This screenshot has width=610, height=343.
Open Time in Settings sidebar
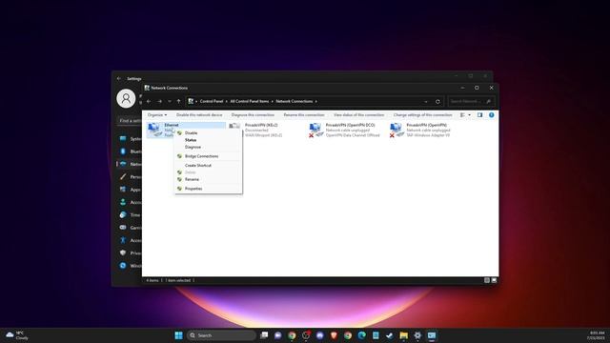click(x=130, y=215)
